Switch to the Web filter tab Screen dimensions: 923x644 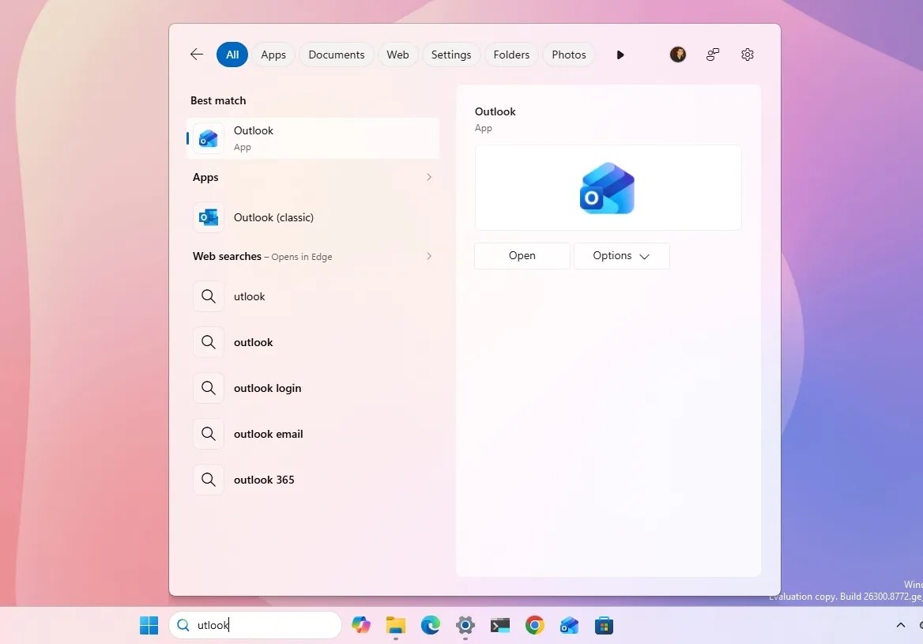point(397,55)
